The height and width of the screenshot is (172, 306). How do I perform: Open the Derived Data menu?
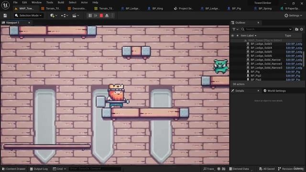tap(239, 169)
